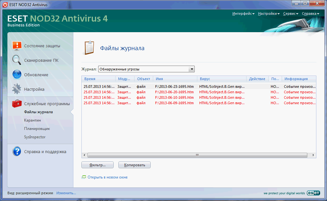The width and height of the screenshot is (327, 201).
Task: Click Событие произо... in the 2013-06-20 row
Action: pyautogui.click(x=300, y=92)
